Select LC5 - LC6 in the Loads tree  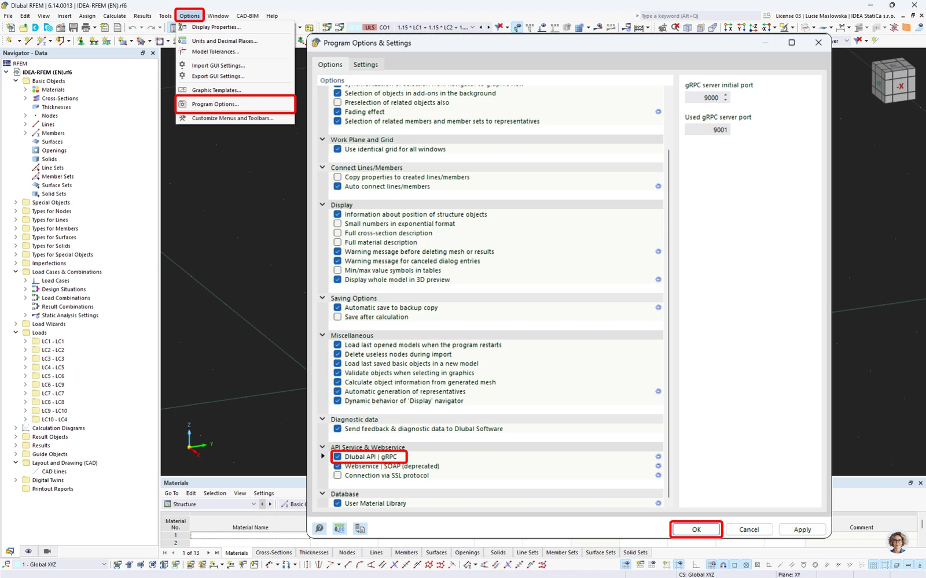tap(53, 376)
